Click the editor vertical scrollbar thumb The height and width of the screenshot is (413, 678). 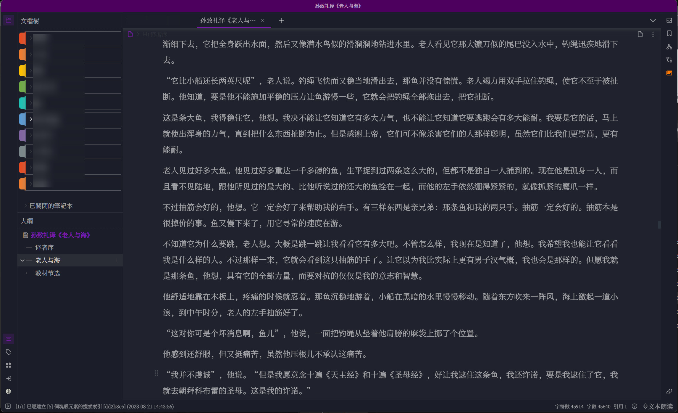(659, 225)
